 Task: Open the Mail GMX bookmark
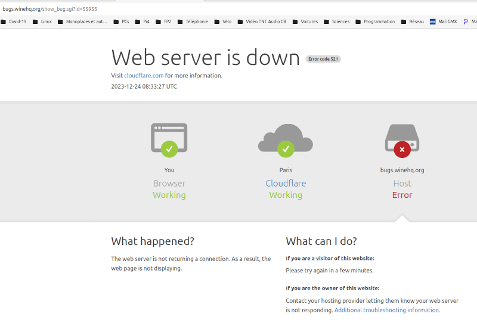pyautogui.click(x=443, y=21)
